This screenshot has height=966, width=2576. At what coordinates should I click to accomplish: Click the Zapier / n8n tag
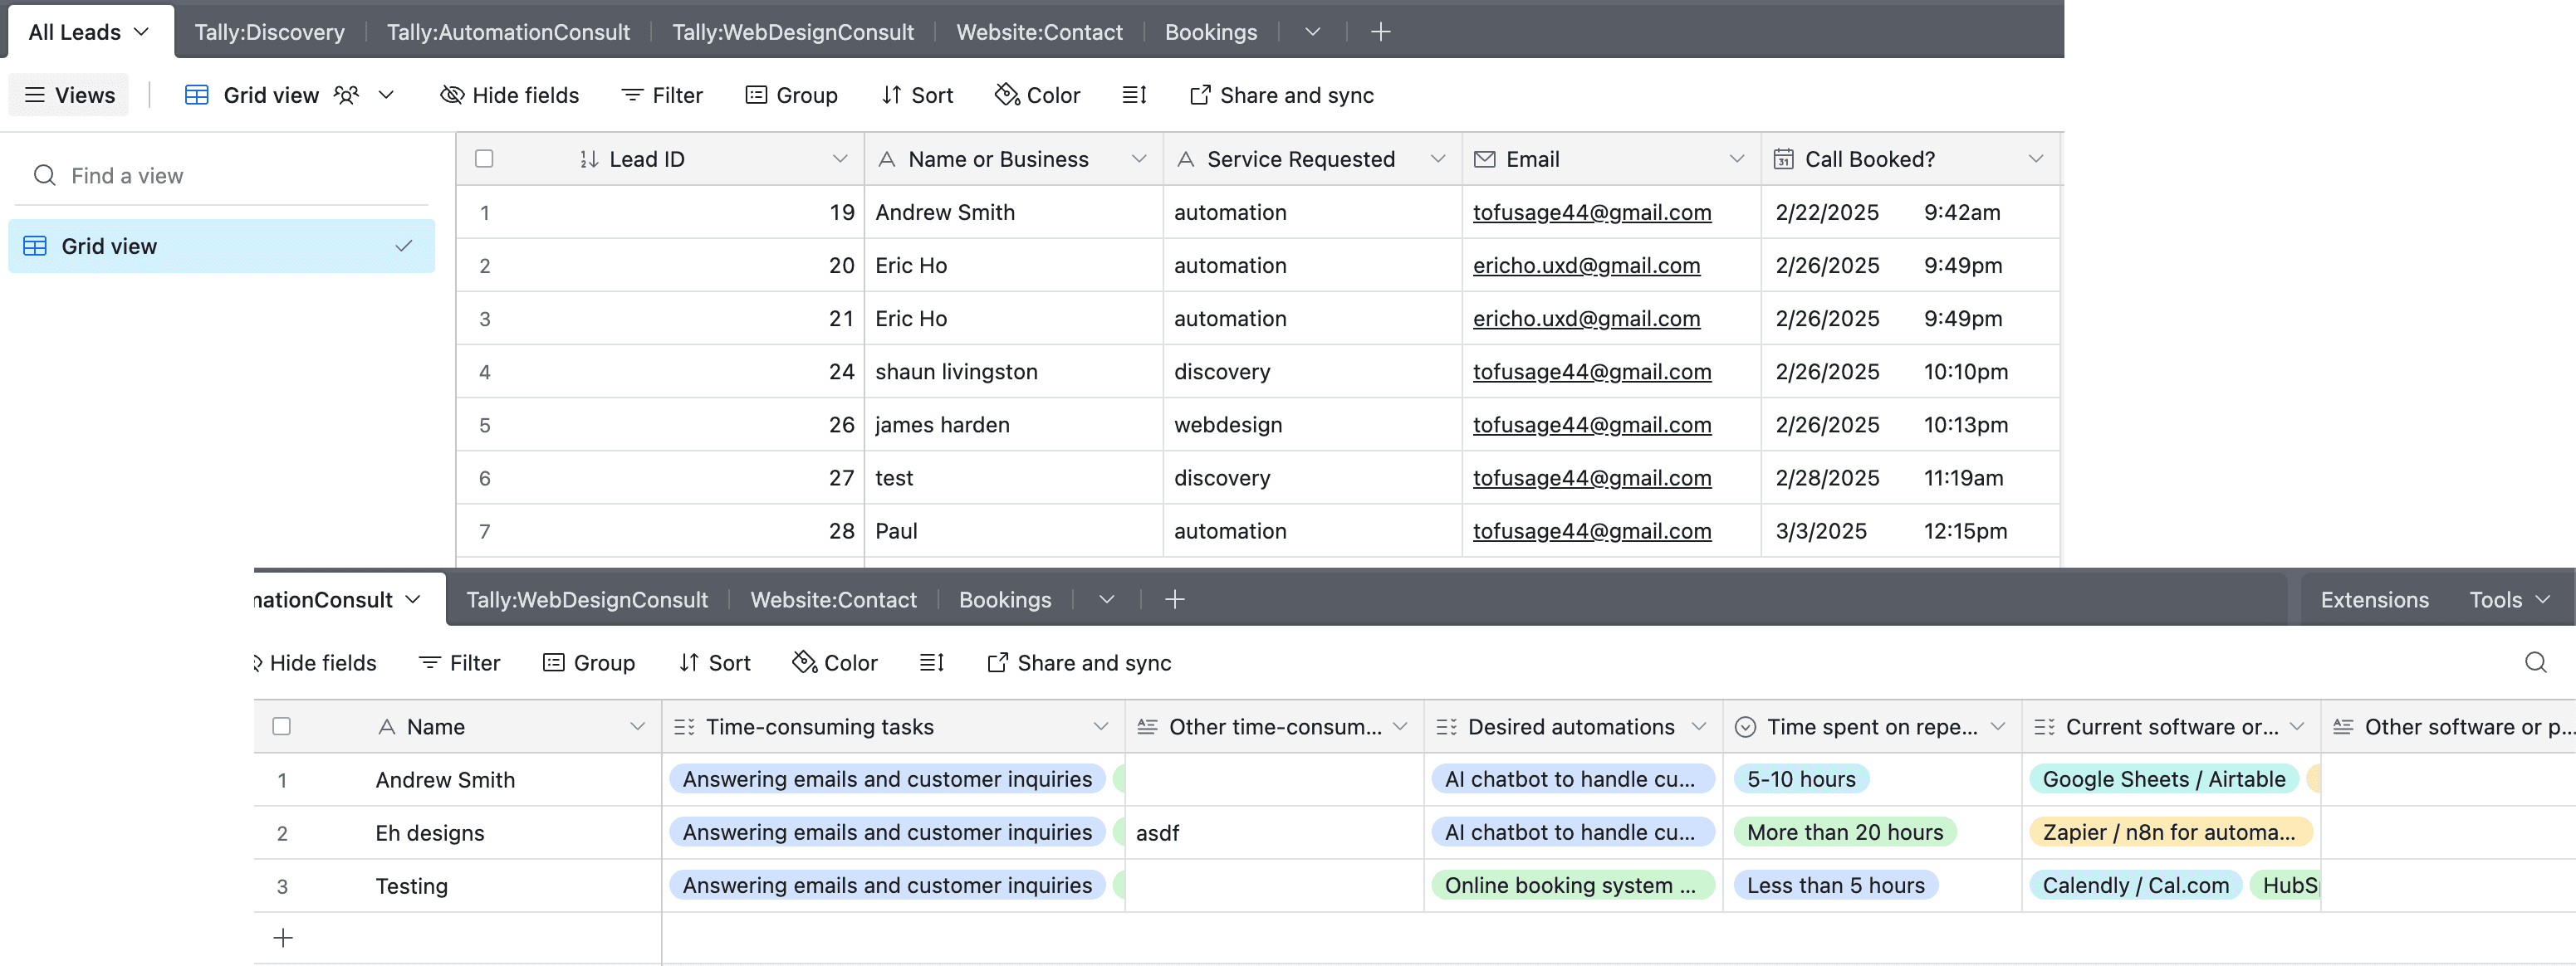point(2170,832)
